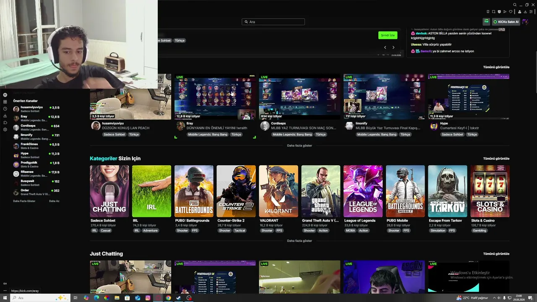The image size is (537, 302).
Task: Click Tümünü görüntüle for Just Chatting
Action: click(496, 254)
